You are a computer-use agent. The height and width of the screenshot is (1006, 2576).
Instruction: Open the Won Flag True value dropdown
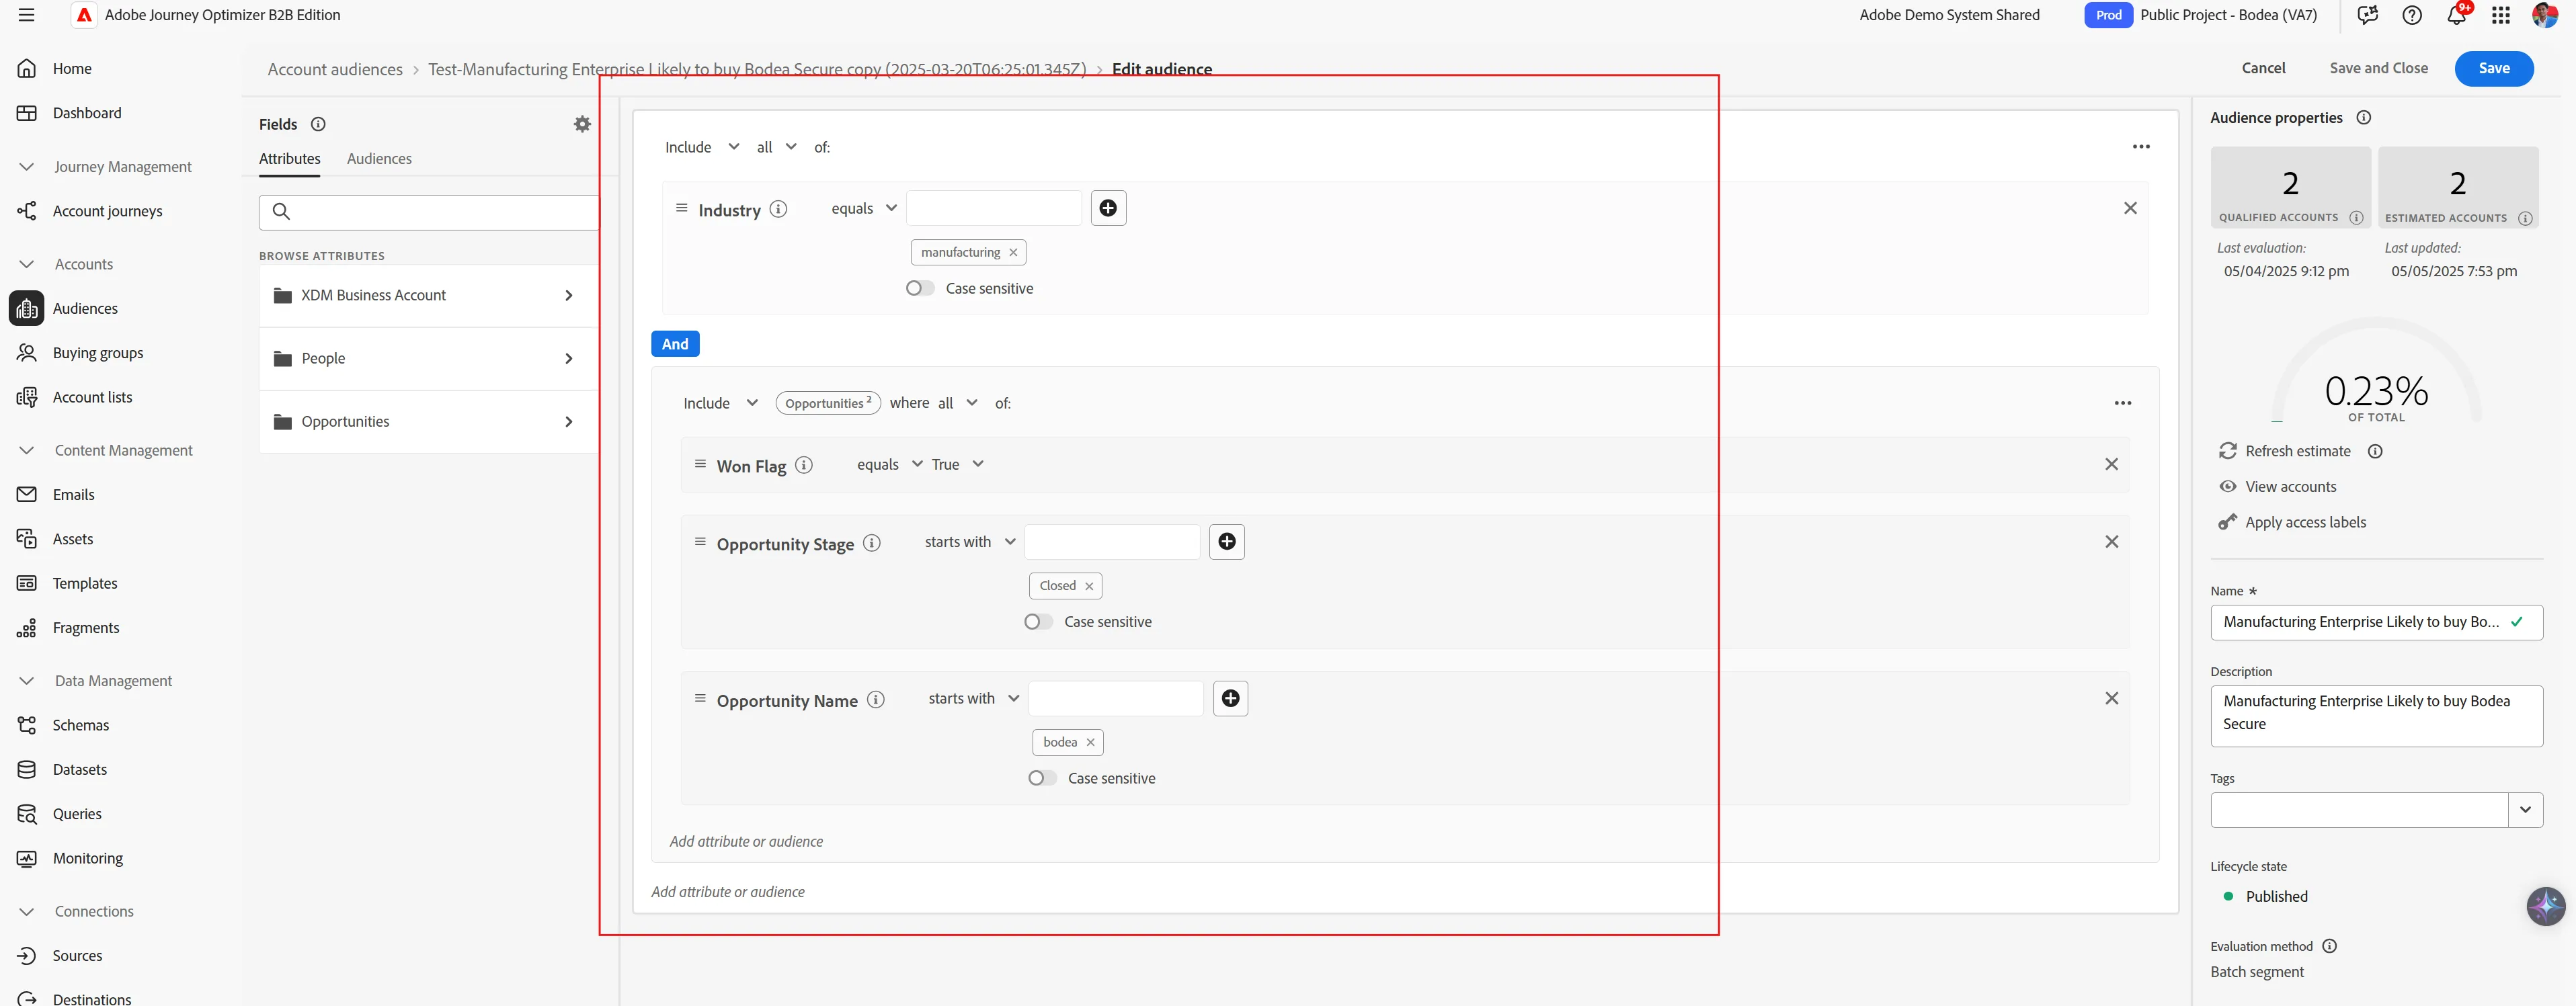point(958,464)
